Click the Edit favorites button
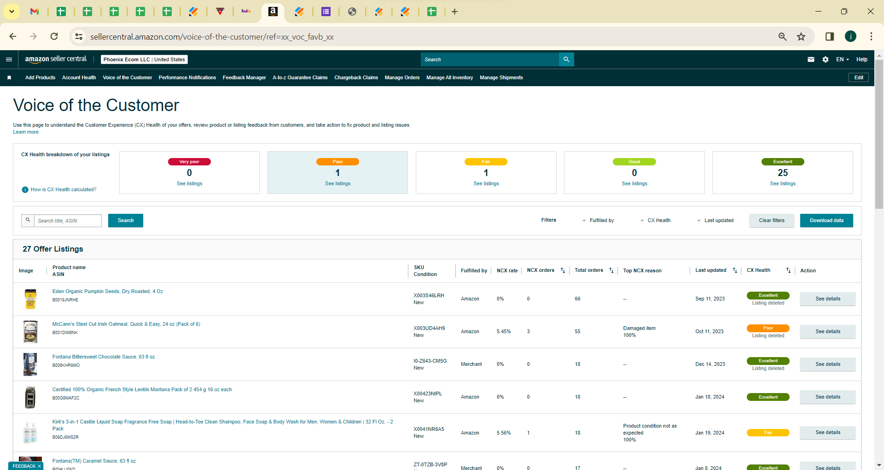The image size is (884, 470). point(859,77)
